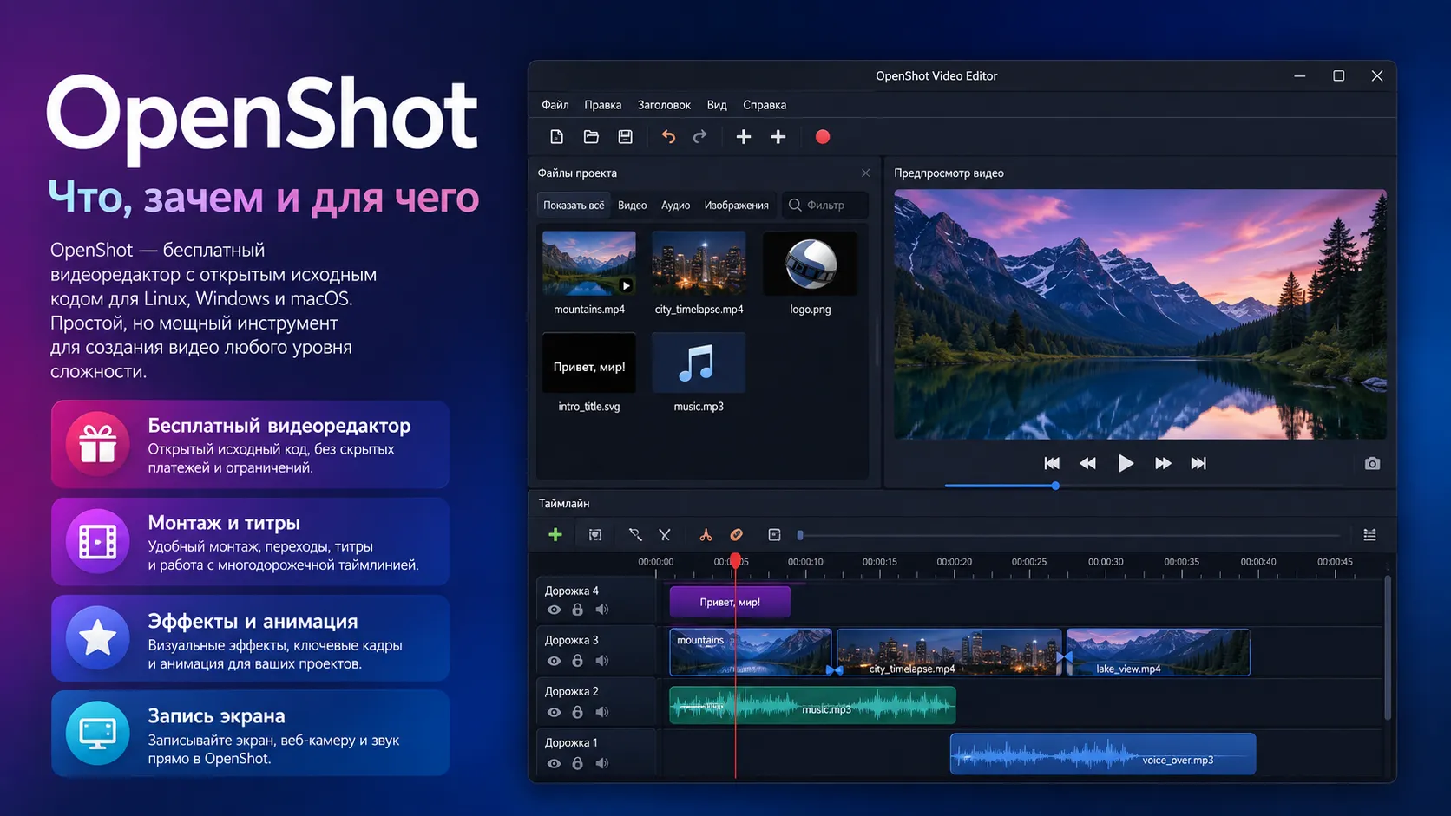Click transition marker between mountains and city_timelapse clips

pos(834,669)
